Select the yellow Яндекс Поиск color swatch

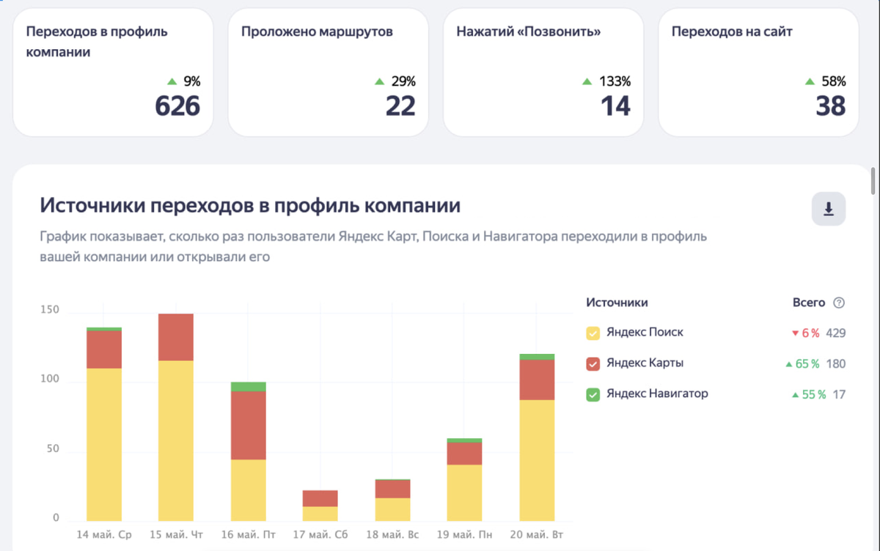(x=593, y=332)
